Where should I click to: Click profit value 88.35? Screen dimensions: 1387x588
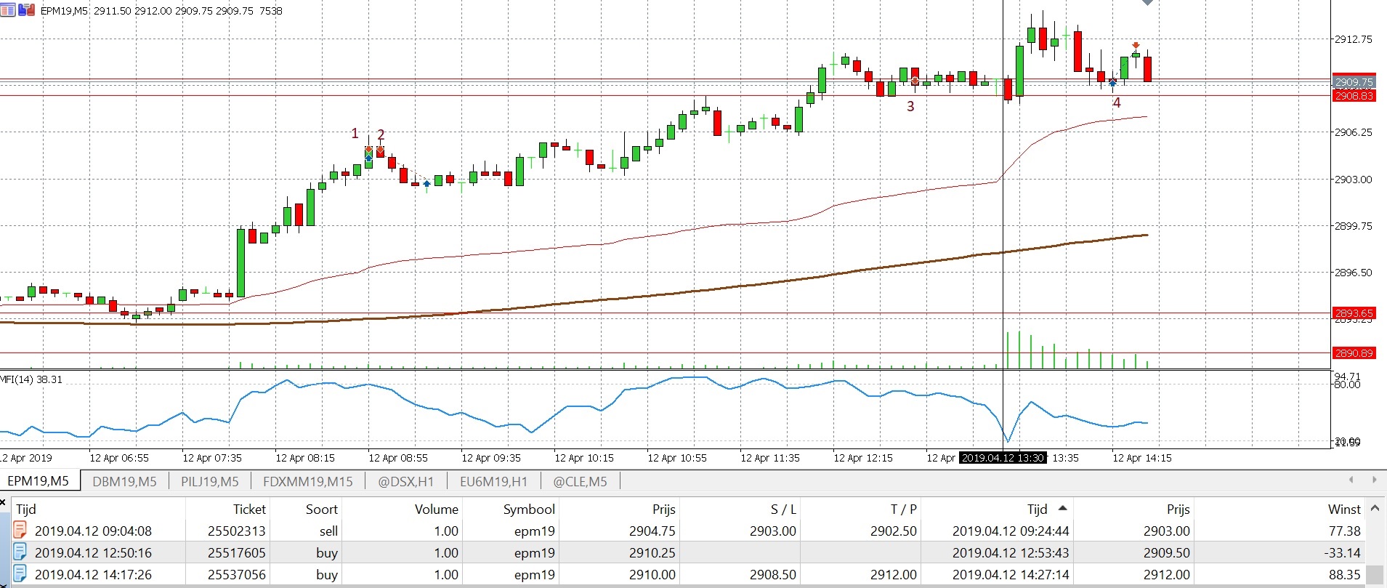(1344, 575)
